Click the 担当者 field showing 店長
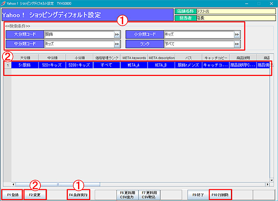This screenshot has width=278, height=201. pos(236,18)
